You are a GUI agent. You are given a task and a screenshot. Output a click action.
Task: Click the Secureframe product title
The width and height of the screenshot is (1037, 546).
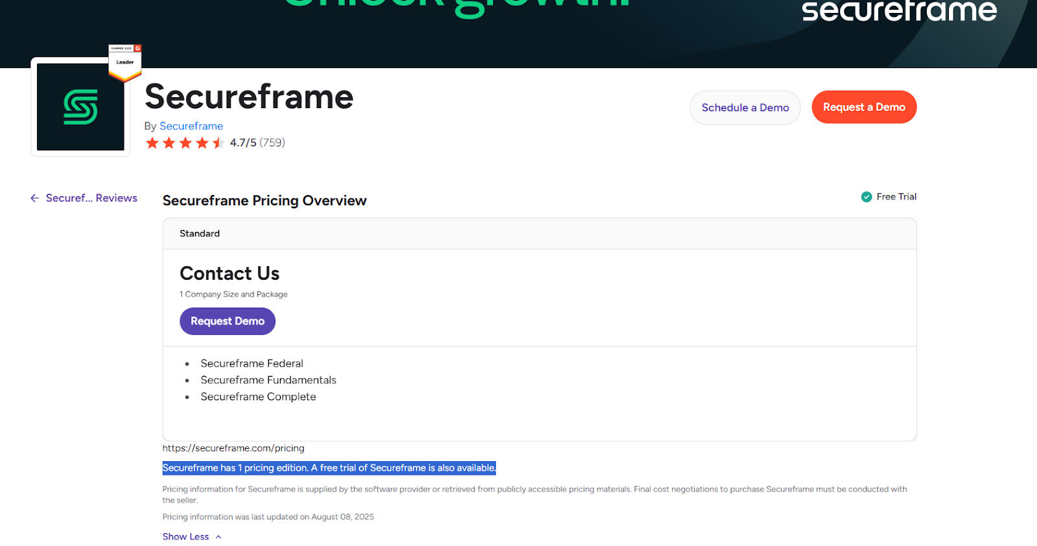[249, 97]
